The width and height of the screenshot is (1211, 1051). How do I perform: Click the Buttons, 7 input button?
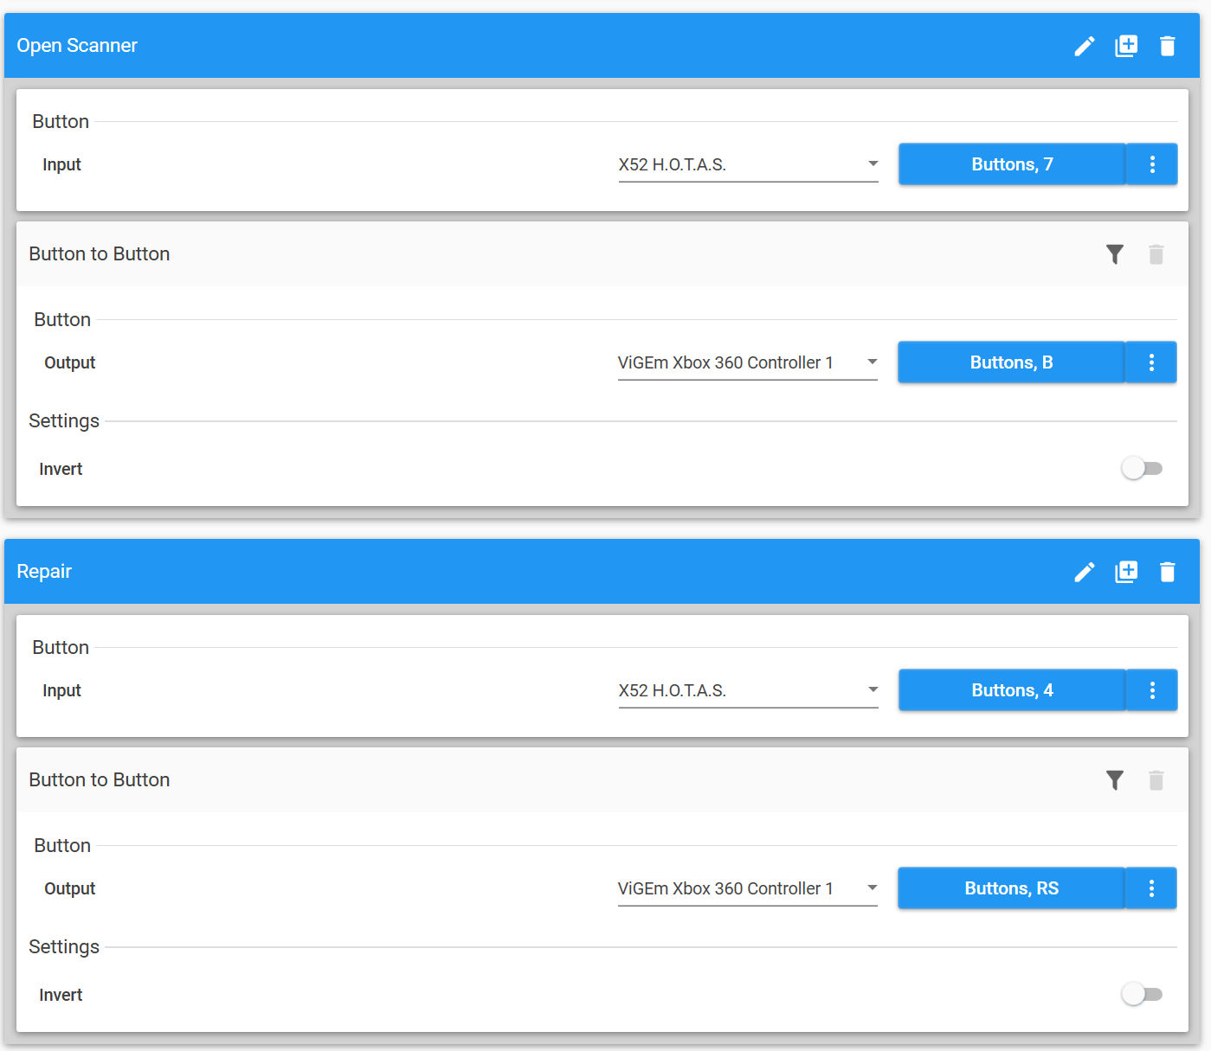click(x=1012, y=164)
